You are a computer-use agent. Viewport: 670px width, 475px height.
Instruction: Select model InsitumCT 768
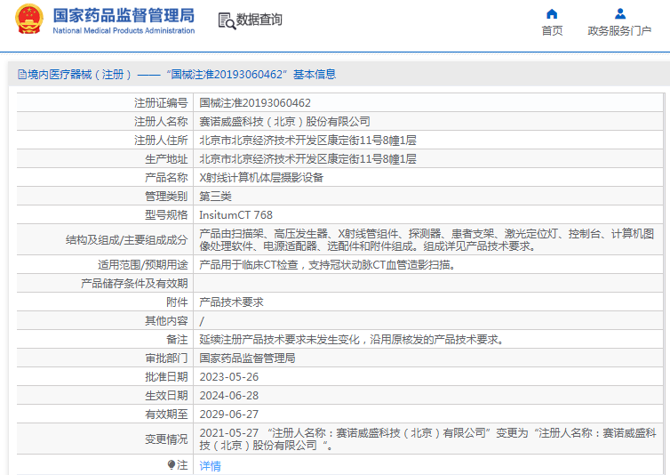235,215
